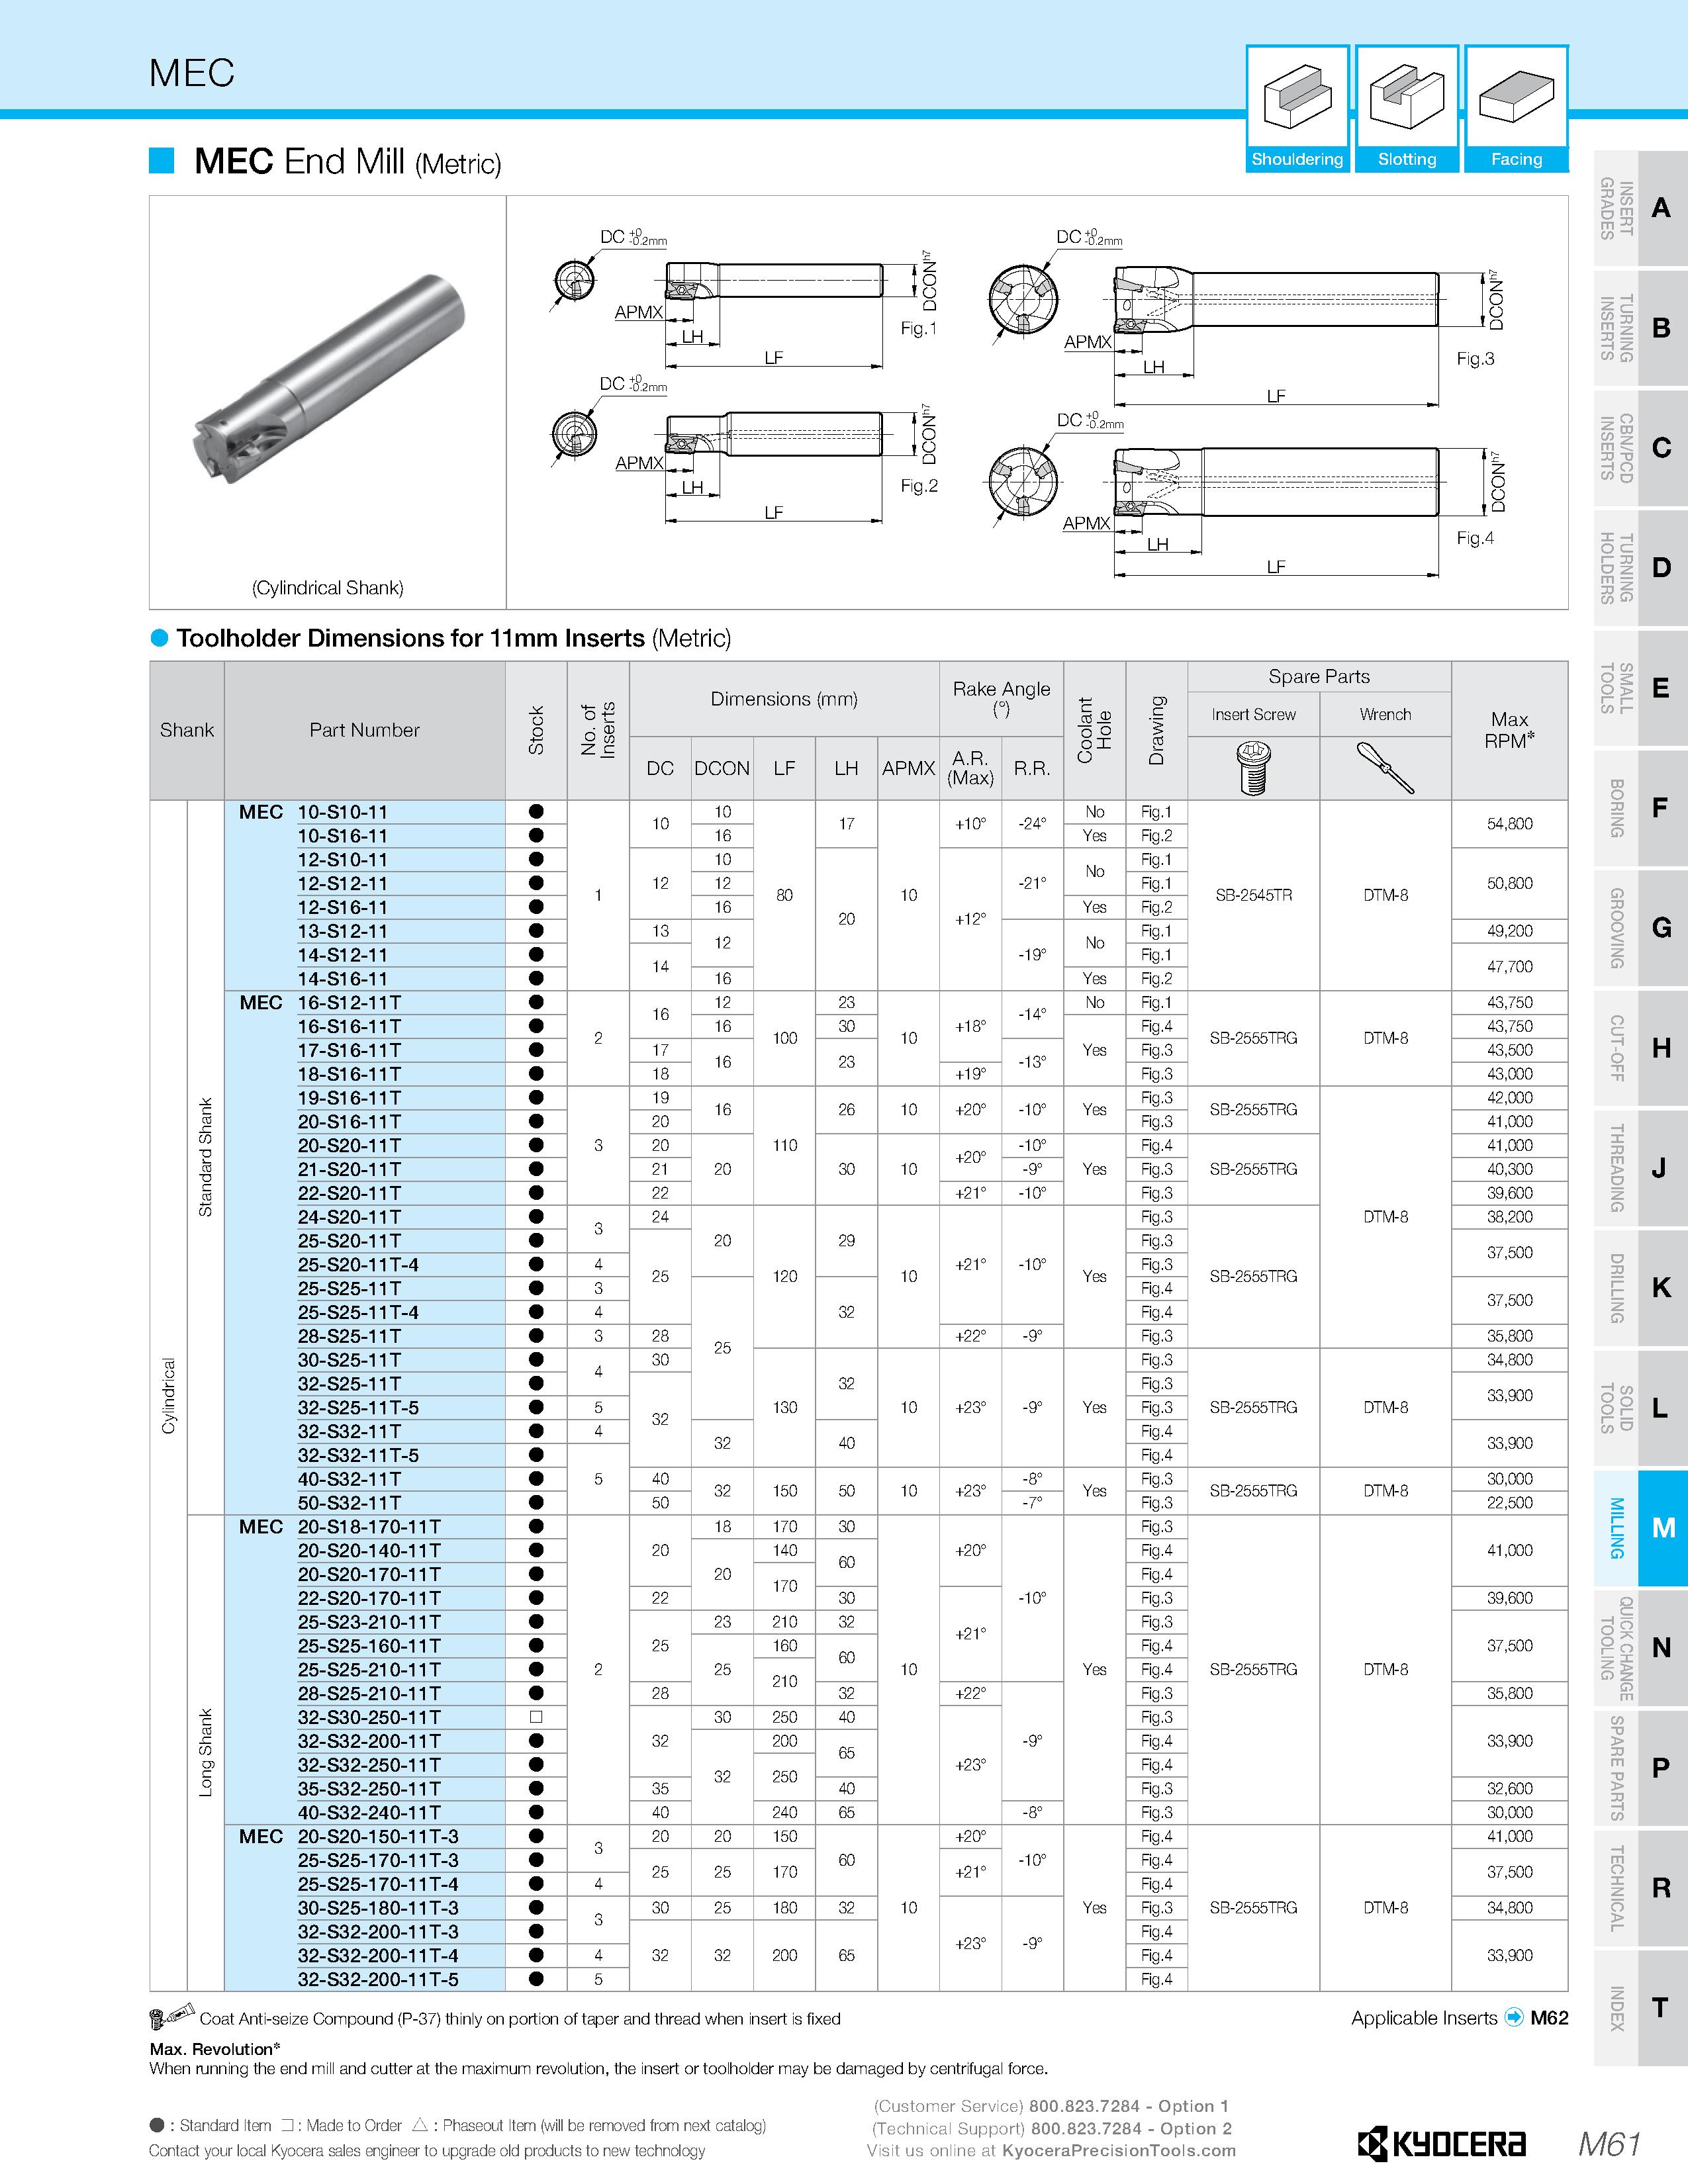1688x2184 pixels.
Task: Click the Coolant Hole column header
Action: coord(1094,730)
